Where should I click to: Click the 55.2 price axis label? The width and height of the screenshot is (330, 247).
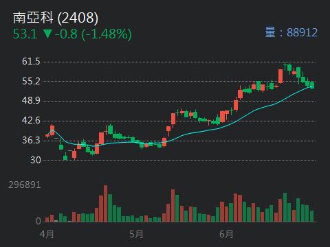coord(31,81)
